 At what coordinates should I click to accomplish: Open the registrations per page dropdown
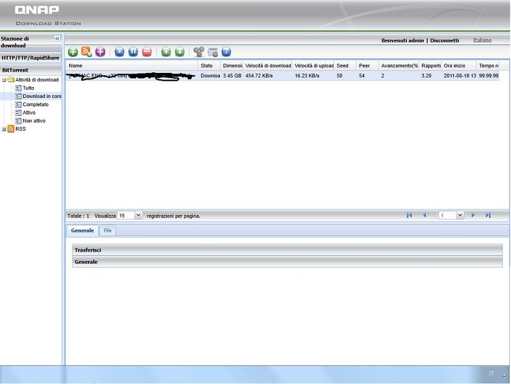tap(138, 216)
